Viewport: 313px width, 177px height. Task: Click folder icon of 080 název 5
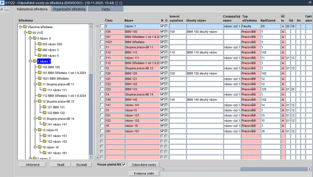40,55
